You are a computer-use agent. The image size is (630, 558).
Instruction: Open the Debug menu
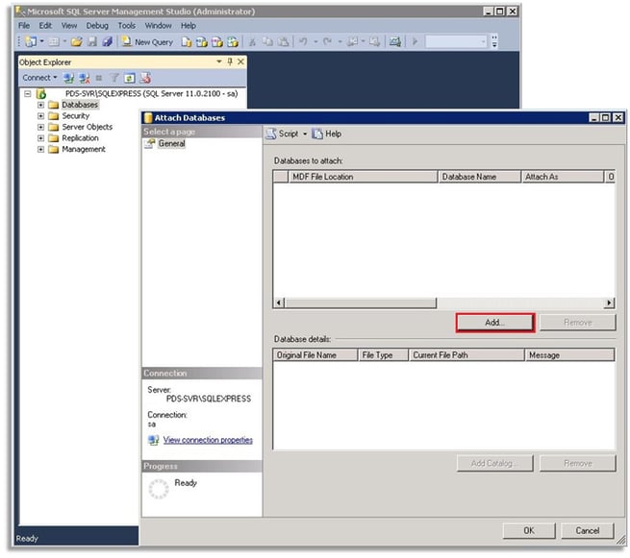[97, 26]
